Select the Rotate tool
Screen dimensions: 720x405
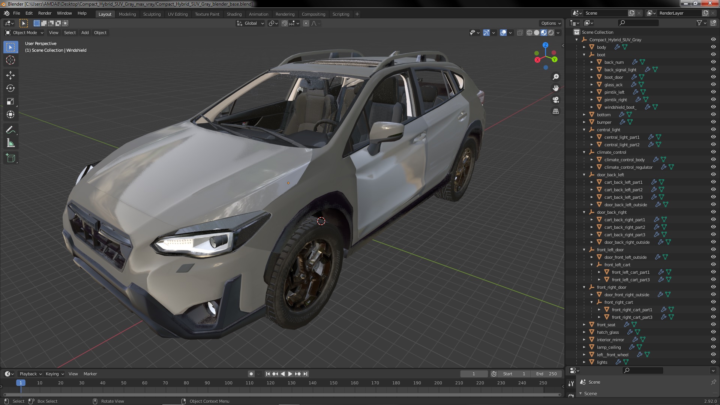pos(10,88)
